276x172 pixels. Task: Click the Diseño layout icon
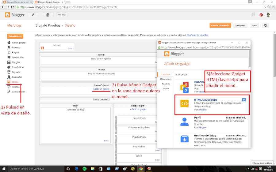tap(9, 82)
